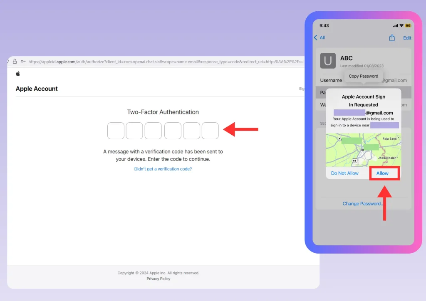Tap the Username row label
The width and height of the screenshot is (426, 301).
click(331, 80)
